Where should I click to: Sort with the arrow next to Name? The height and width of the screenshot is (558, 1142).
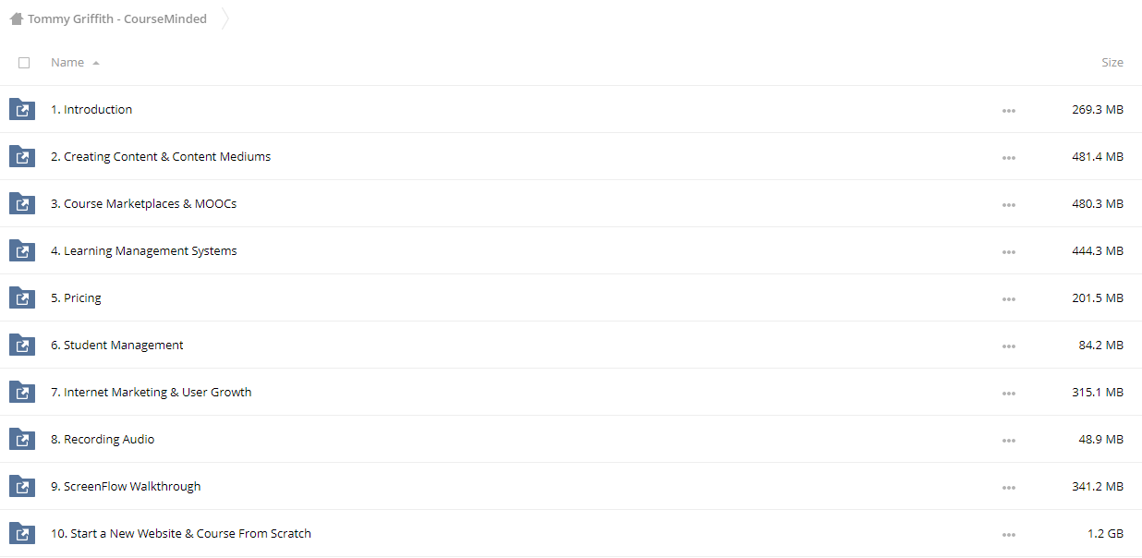[x=96, y=63]
